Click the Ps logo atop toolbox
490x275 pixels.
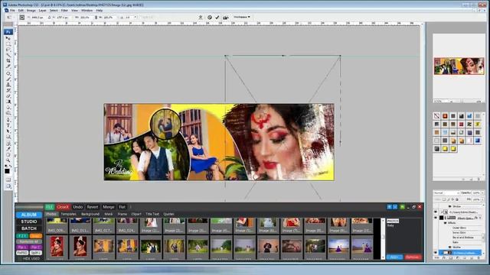[8, 32]
